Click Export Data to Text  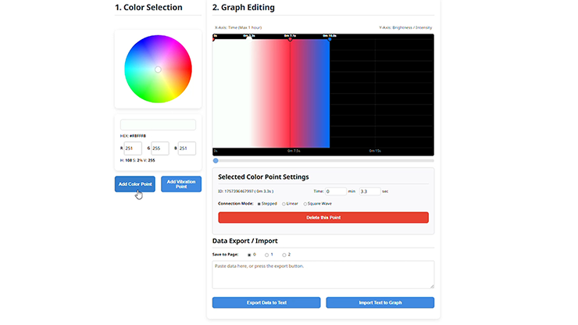pos(266,302)
